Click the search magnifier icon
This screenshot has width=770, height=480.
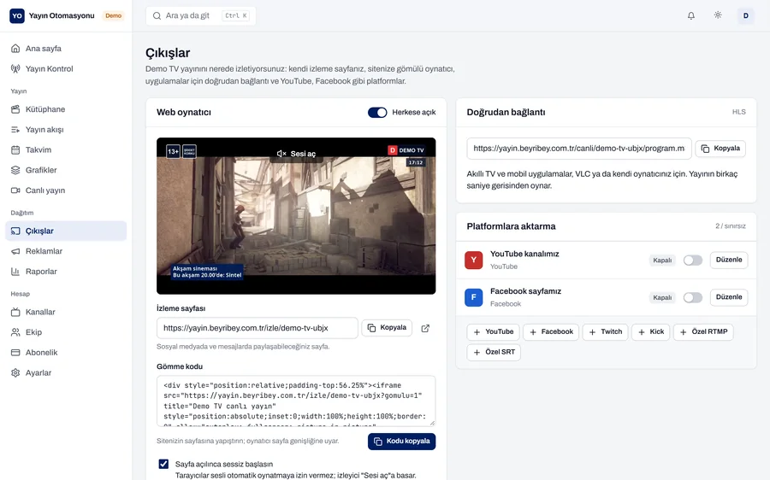point(157,15)
